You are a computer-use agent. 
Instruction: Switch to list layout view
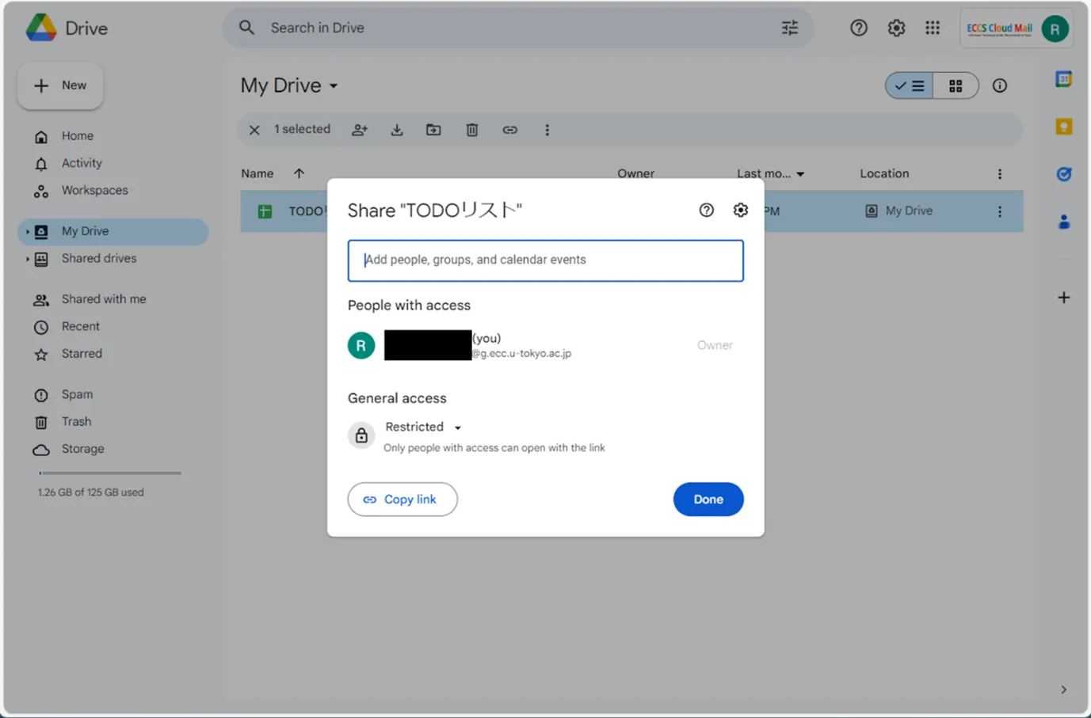point(910,85)
